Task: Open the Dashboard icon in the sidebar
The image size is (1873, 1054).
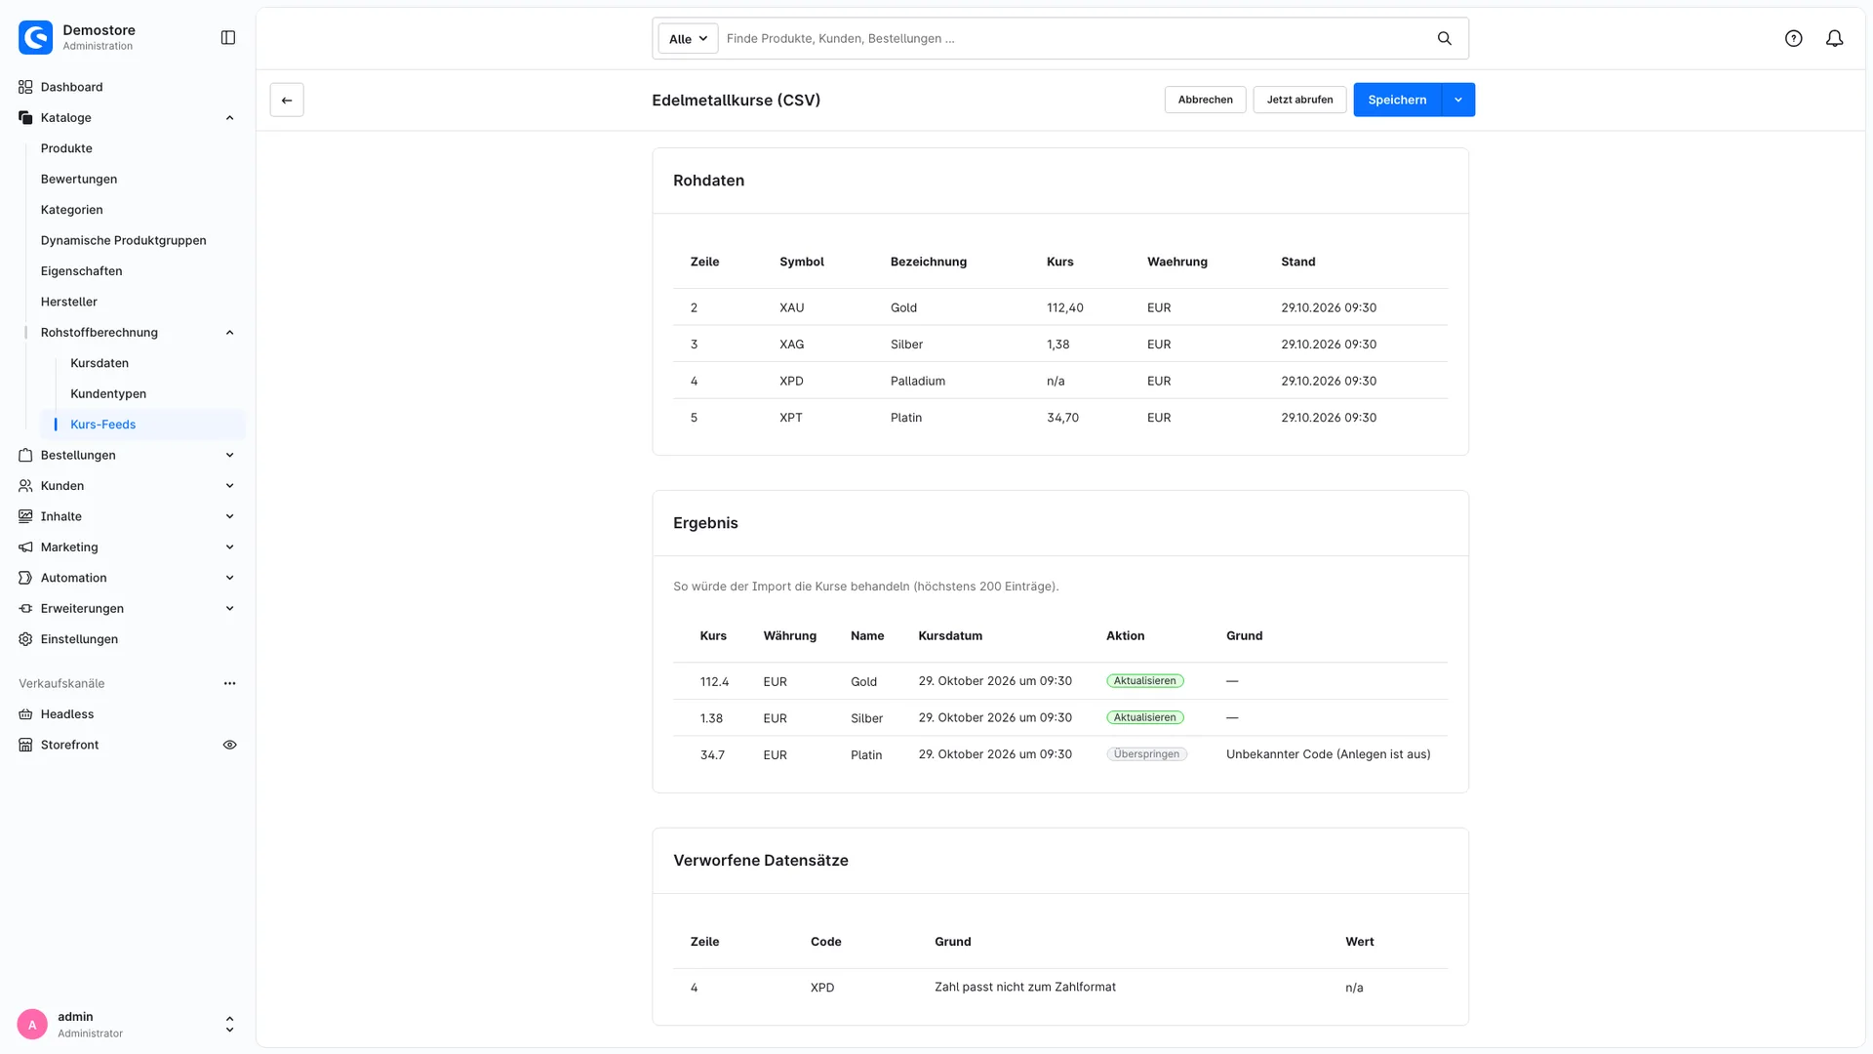Action: pyautogui.click(x=25, y=87)
